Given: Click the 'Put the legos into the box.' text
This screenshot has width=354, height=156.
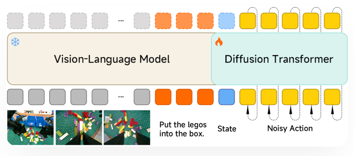Looking at the screenshot, I should coord(182,129).
